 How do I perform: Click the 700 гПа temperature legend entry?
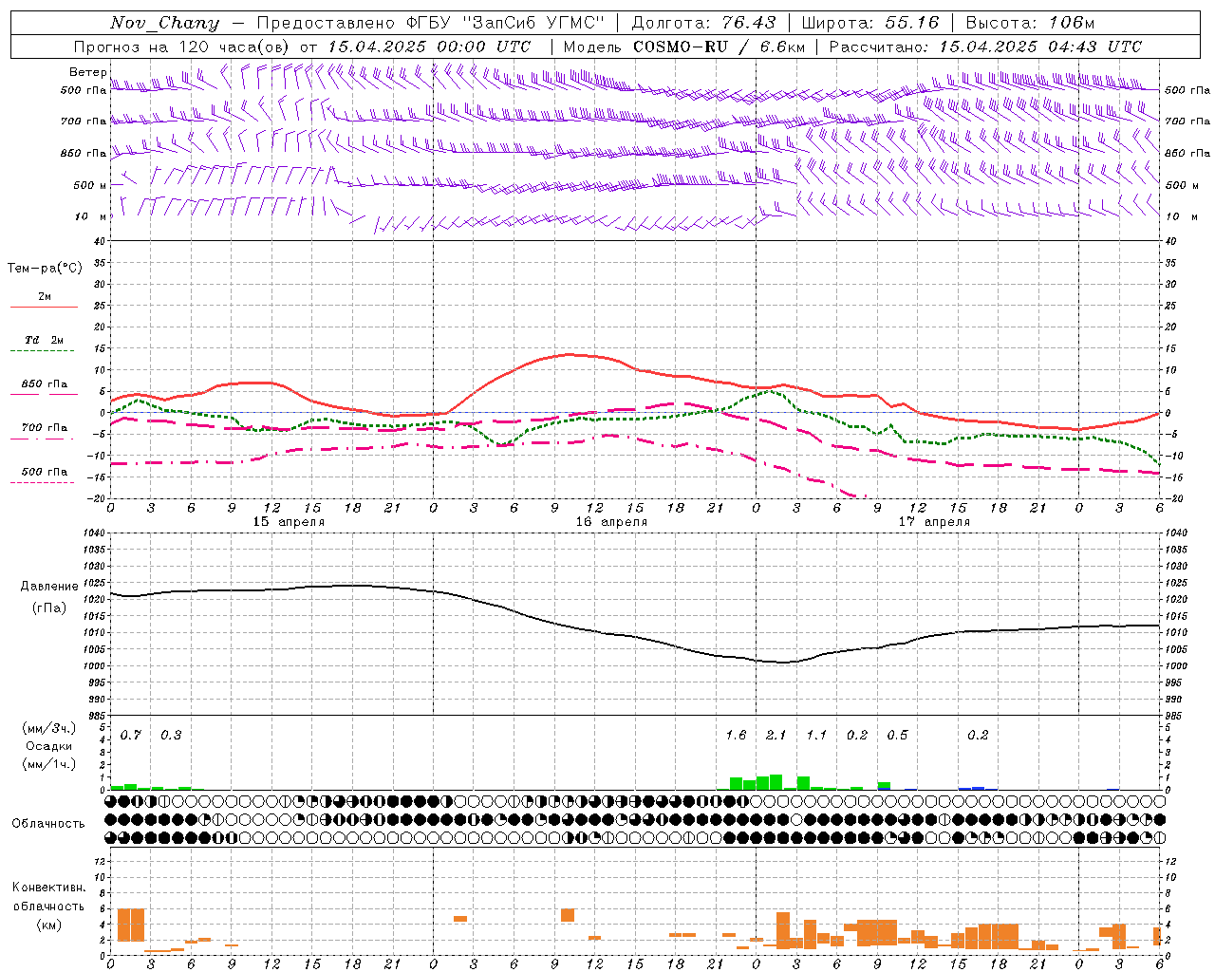(x=44, y=428)
